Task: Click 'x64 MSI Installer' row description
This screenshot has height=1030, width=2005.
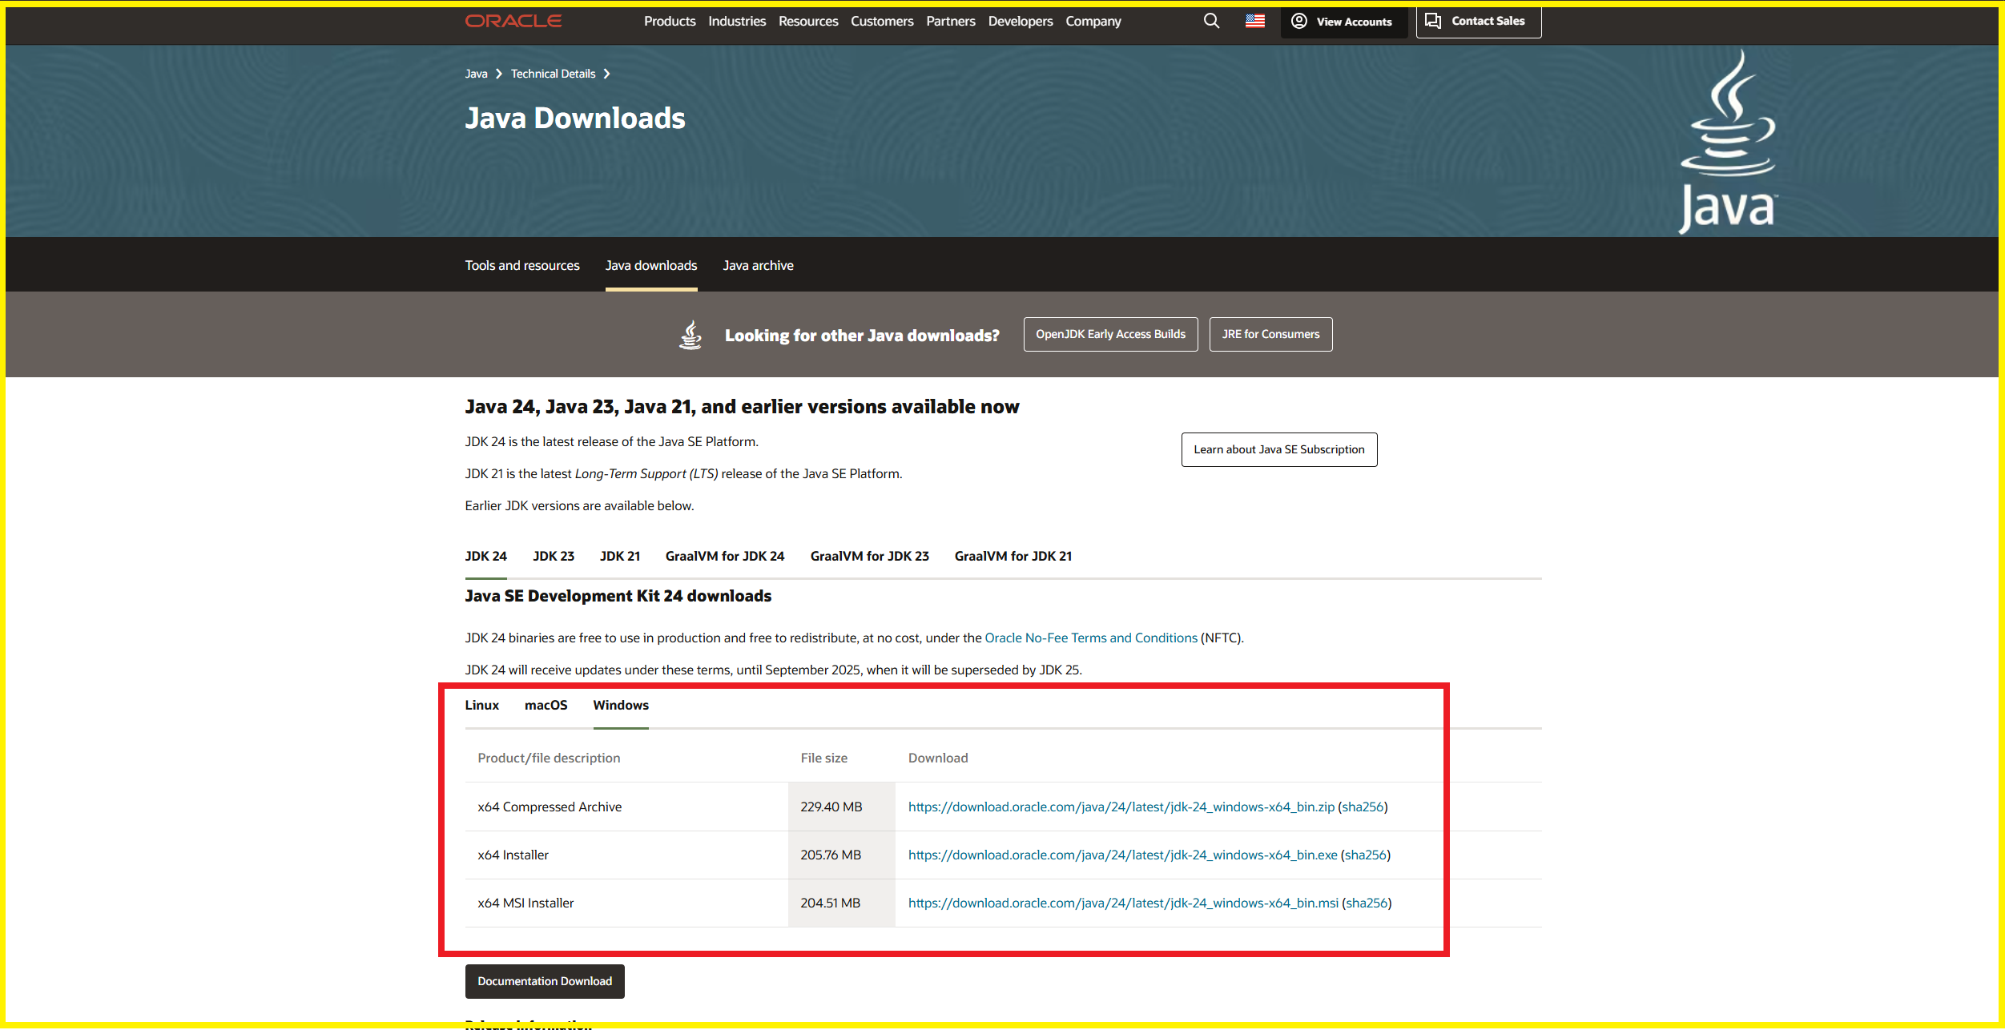Action: [x=525, y=903]
